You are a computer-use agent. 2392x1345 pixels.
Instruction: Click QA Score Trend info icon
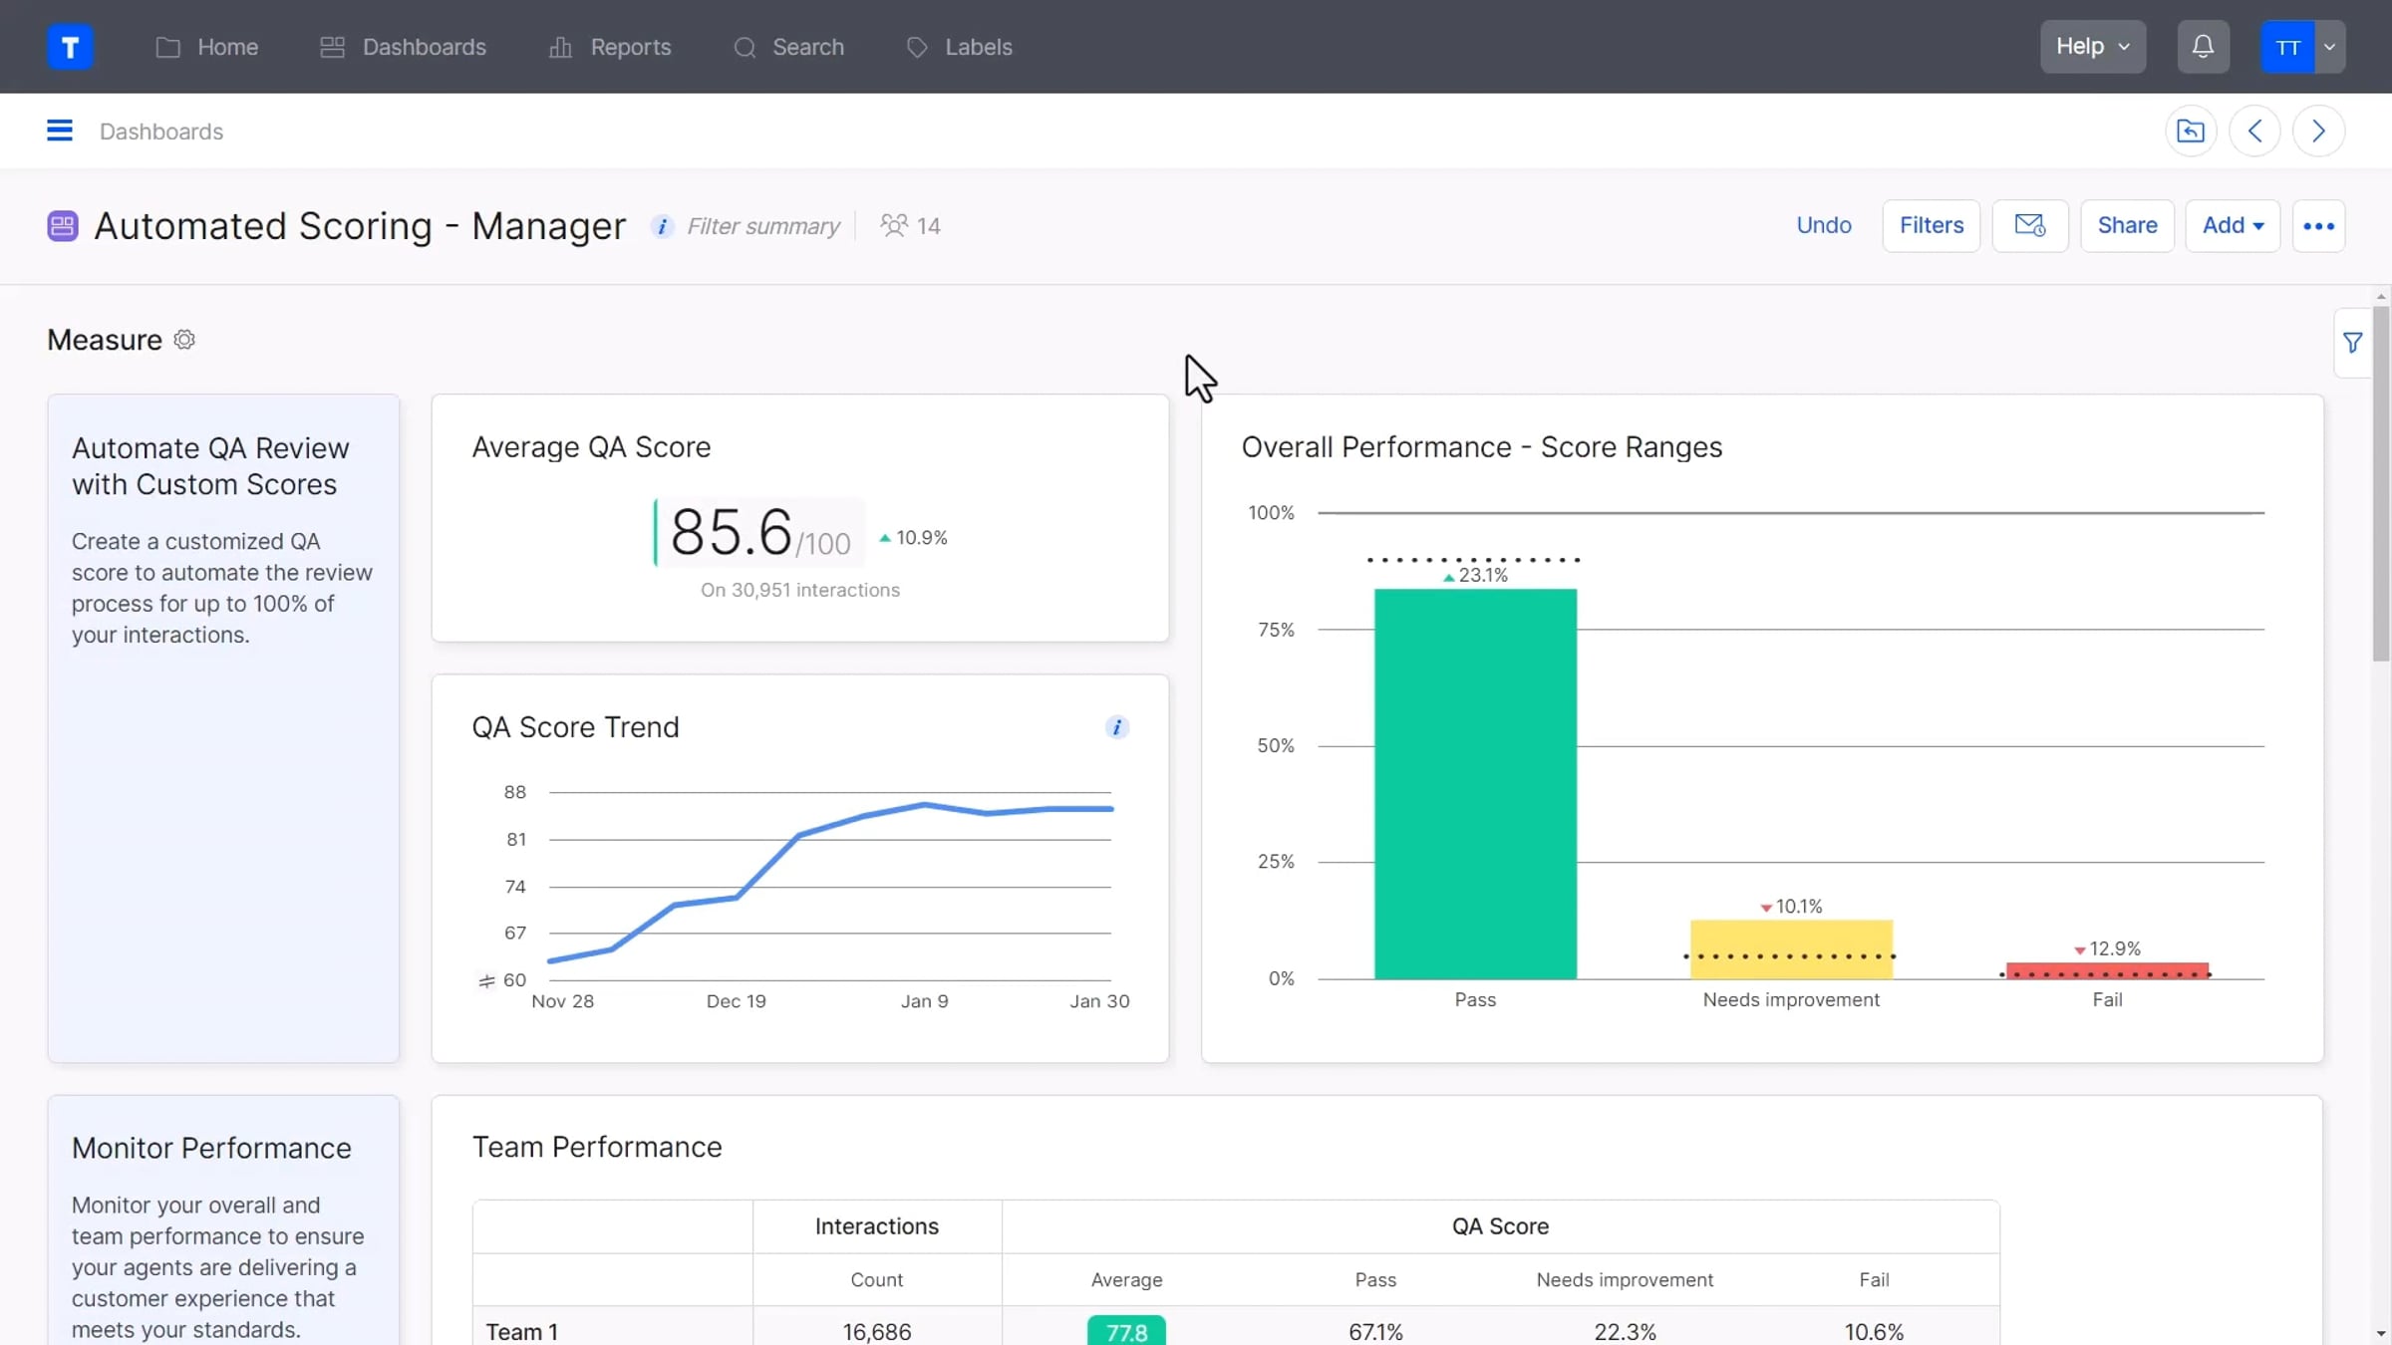[1116, 727]
